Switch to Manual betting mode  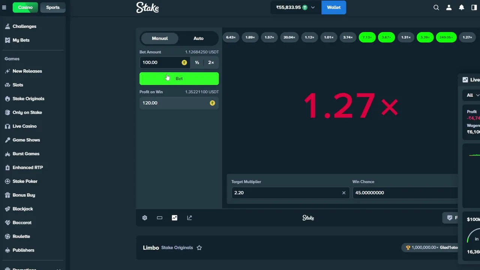pos(160,38)
